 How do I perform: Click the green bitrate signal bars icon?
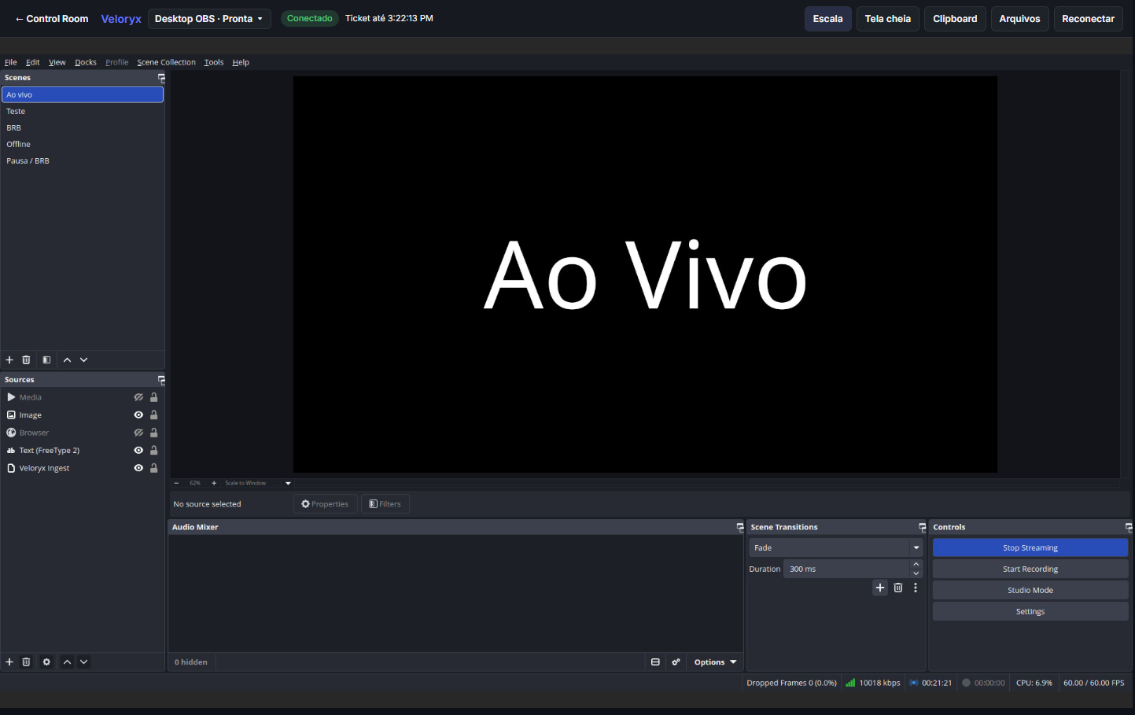(850, 683)
